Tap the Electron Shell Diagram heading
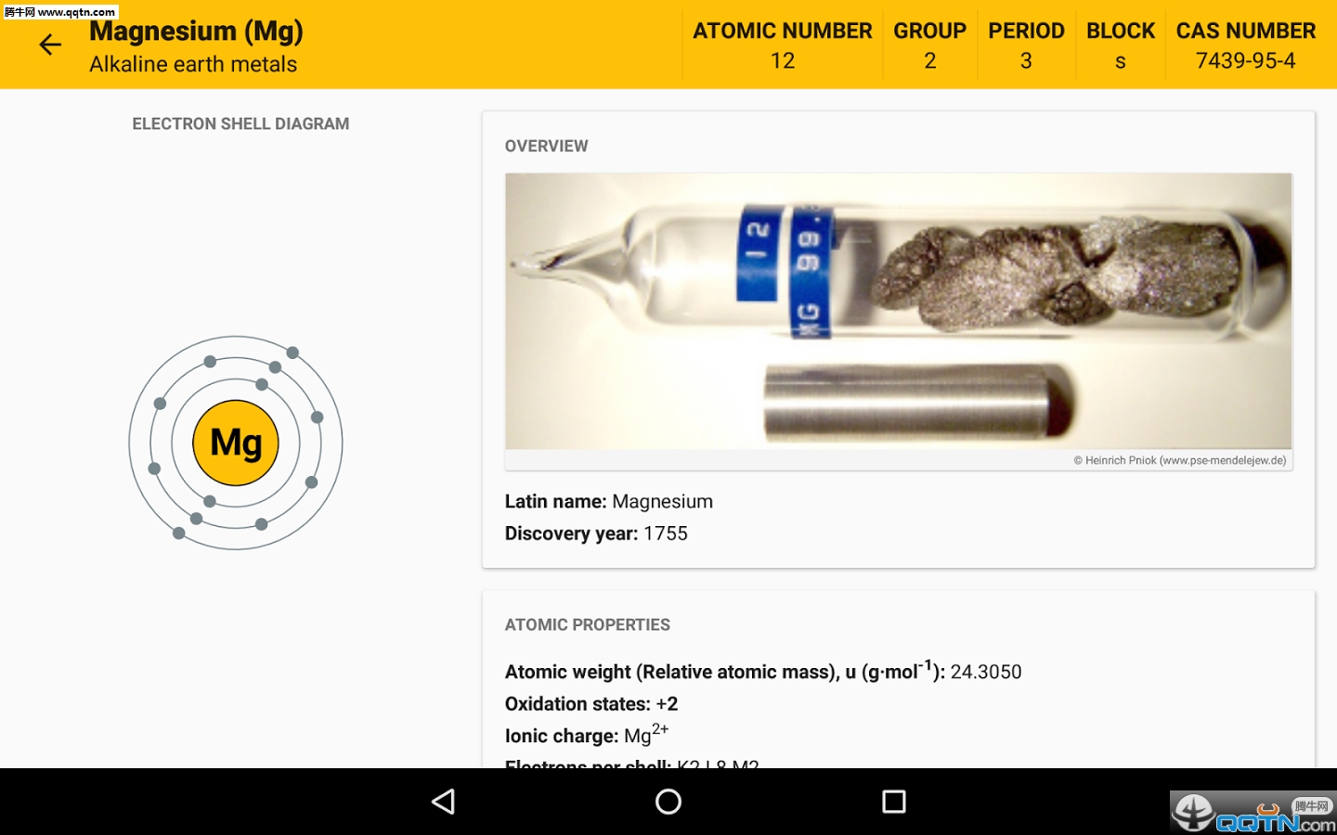Image resolution: width=1337 pixels, height=835 pixels. tap(240, 123)
